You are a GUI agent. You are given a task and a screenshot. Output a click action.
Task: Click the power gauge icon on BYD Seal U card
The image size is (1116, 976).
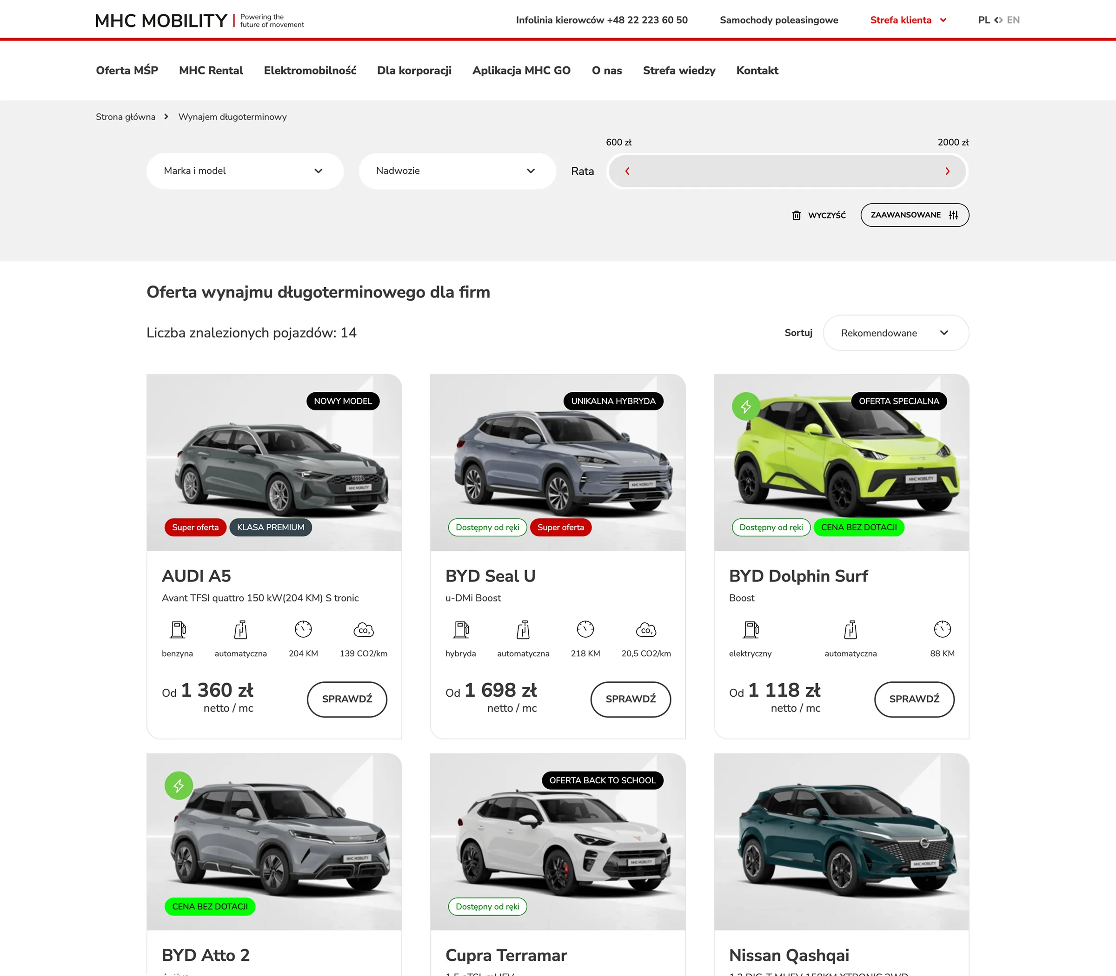click(x=585, y=629)
